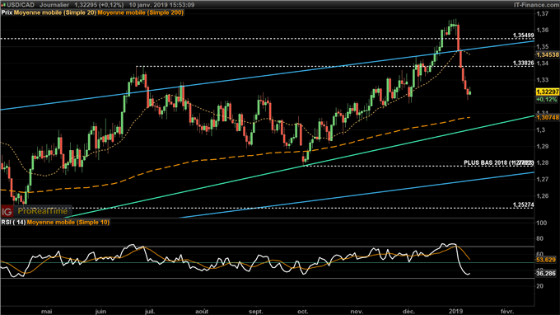Click the 1,35499 horizontal level label
This screenshot has height=315, width=560.
coord(523,35)
